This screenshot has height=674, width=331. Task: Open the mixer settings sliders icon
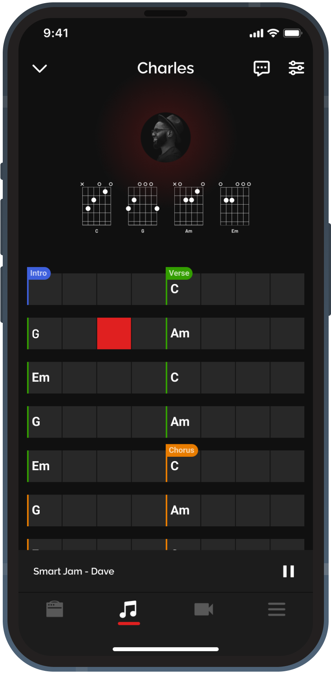(296, 68)
